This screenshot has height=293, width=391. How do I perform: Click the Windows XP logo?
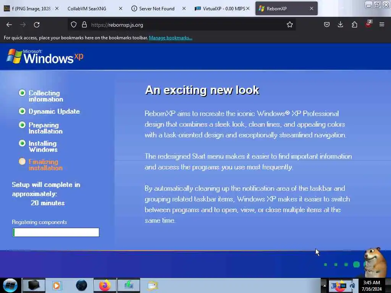pos(45,56)
